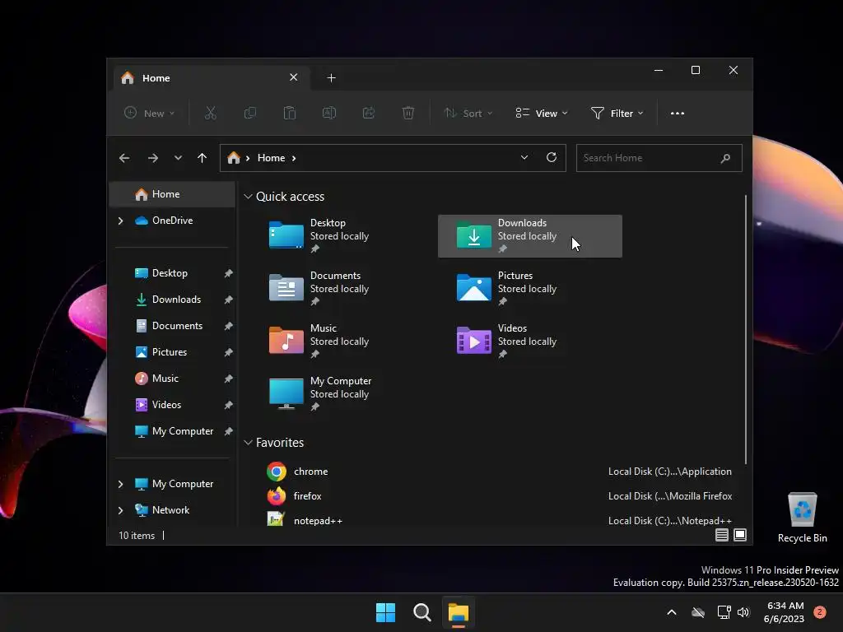Viewport: 843px width, 632px height.
Task: Click Home breadcrumb in address bar
Action: 271,158
